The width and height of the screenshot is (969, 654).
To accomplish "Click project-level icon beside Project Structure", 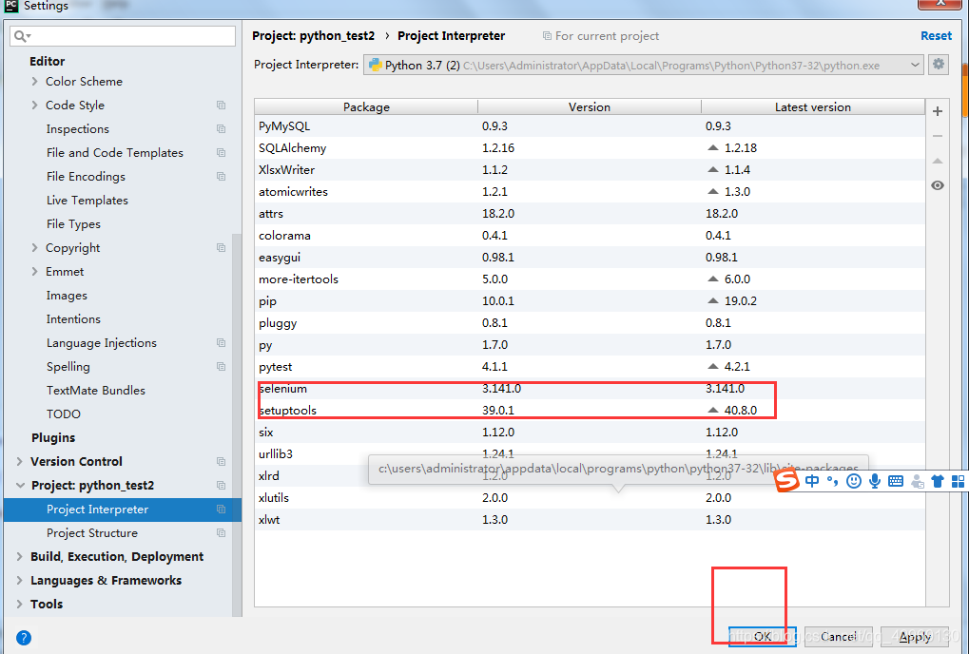I will (221, 532).
